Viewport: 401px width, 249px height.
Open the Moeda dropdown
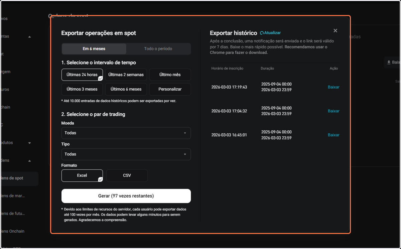pos(126,133)
